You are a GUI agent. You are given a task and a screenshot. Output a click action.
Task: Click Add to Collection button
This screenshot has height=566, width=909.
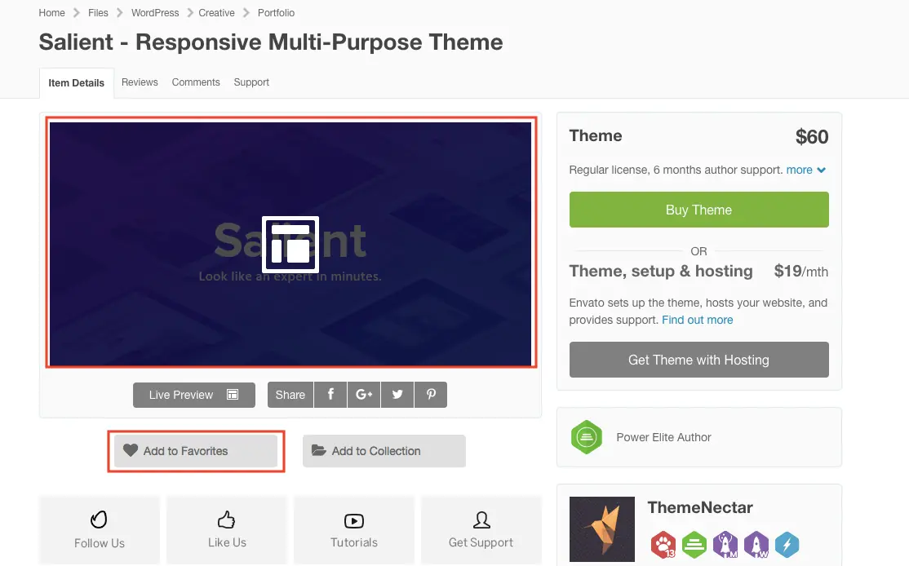click(x=384, y=451)
